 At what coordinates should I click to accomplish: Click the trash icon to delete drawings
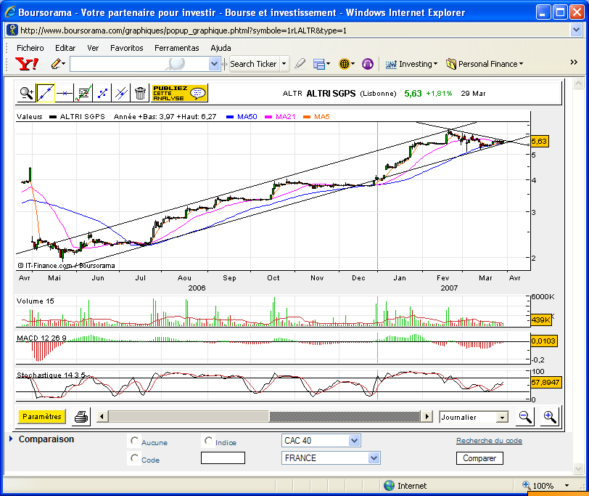pos(140,93)
